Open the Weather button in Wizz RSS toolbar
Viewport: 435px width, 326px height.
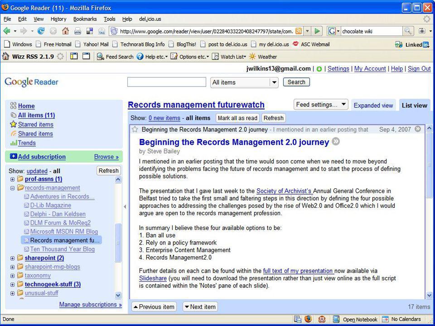(x=263, y=57)
